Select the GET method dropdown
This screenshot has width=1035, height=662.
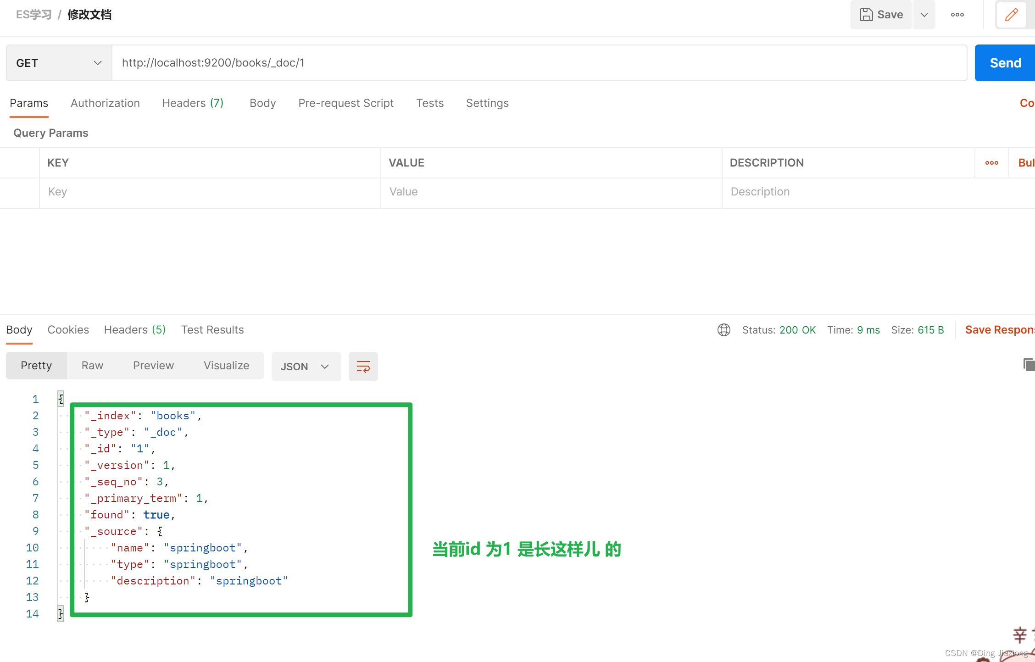[x=56, y=62]
